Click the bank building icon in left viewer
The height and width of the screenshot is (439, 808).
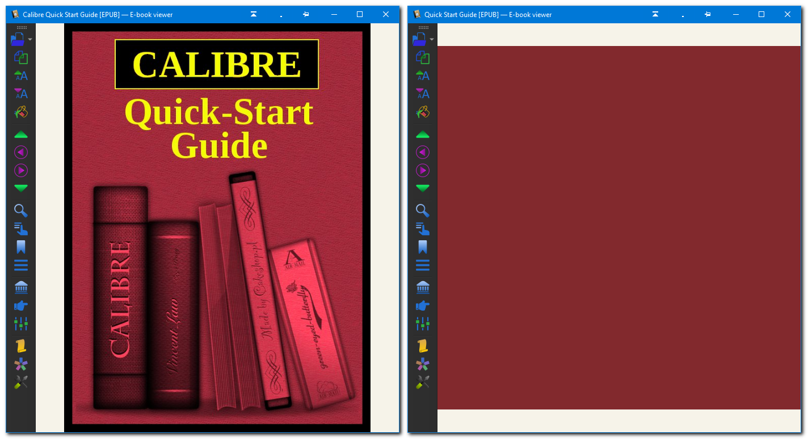(x=21, y=287)
